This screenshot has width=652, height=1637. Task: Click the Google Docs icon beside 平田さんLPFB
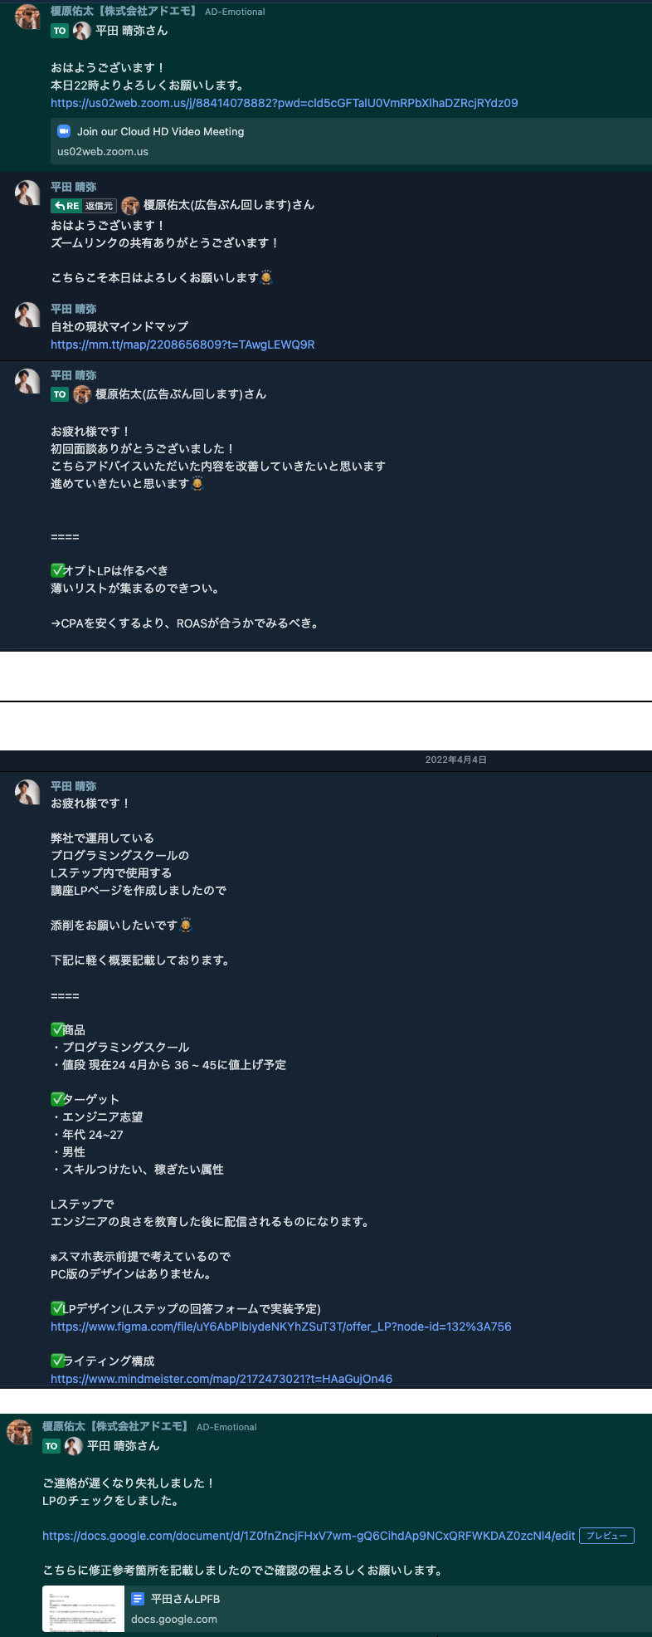pyautogui.click(x=138, y=1599)
